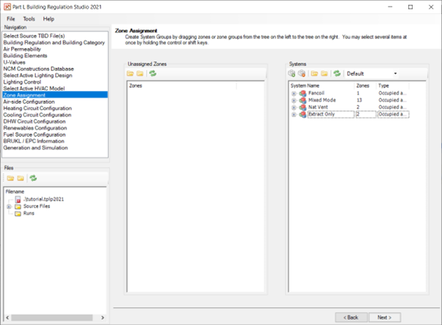442x325 pixels.
Task: Expand all folders in the Files panel
Action: (10, 178)
